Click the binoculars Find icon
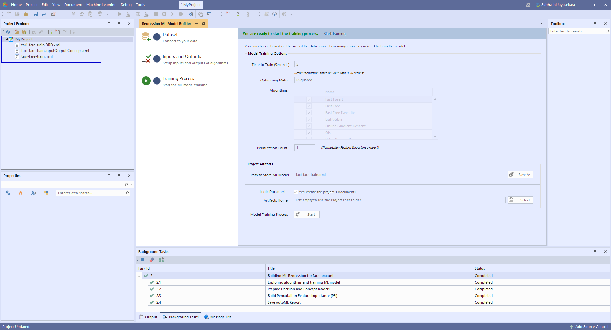The width and height of the screenshot is (611, 330). click(100, 14)
